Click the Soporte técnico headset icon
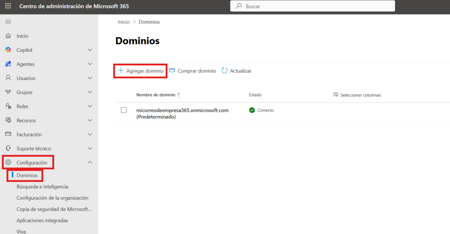 tap(8, 148)
